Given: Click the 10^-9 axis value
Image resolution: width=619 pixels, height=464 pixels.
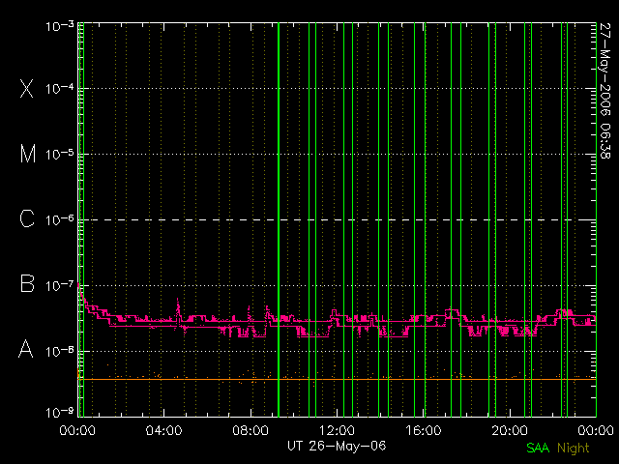Looking at the screenshot, I should click(60, 413).
